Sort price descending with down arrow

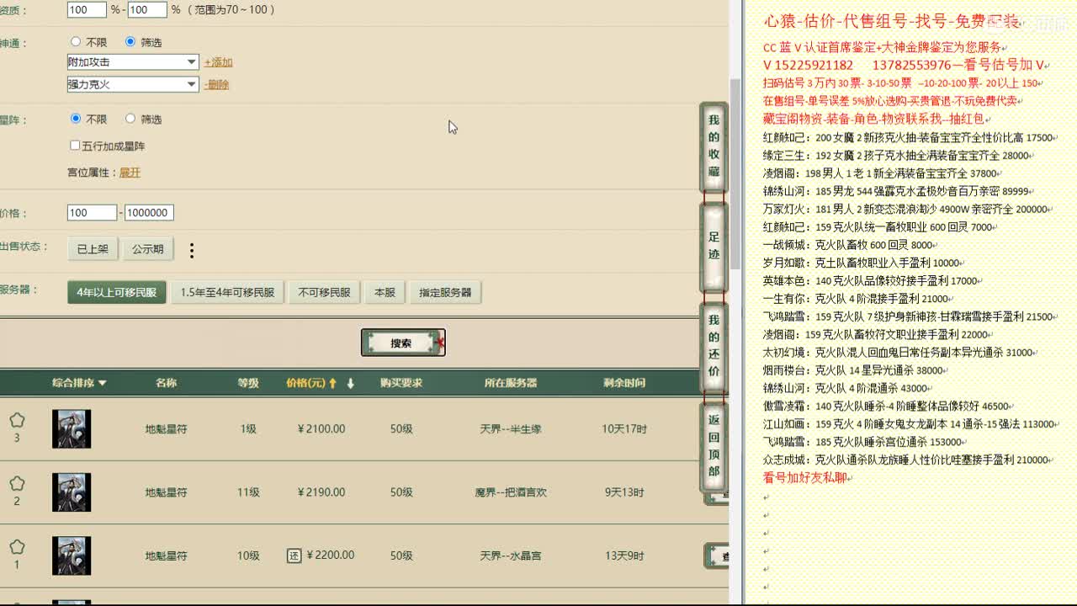(351, 383)
